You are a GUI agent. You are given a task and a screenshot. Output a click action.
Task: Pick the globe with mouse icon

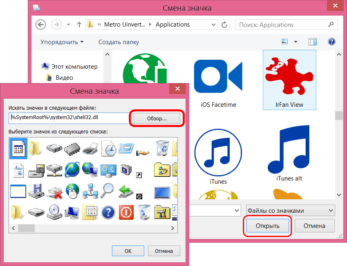(73, 191)
